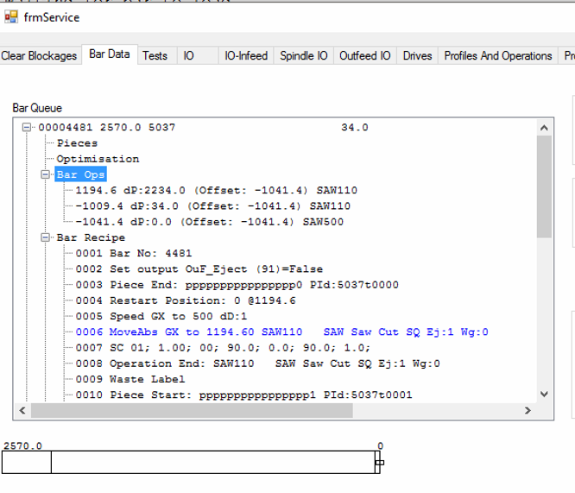Select the Pieces tree item
Image resolution: width=575 pixels, height=493 pixels.
(x=77, y=143)
